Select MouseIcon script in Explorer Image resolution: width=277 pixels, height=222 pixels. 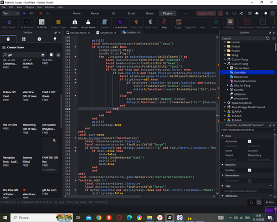(241, 77)
